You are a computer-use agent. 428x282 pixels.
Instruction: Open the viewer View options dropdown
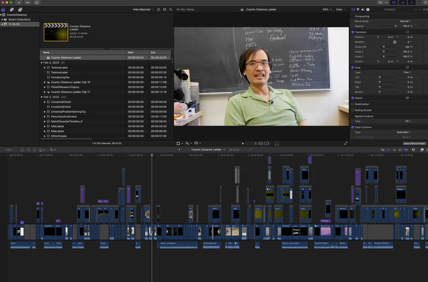coord(340,10)
